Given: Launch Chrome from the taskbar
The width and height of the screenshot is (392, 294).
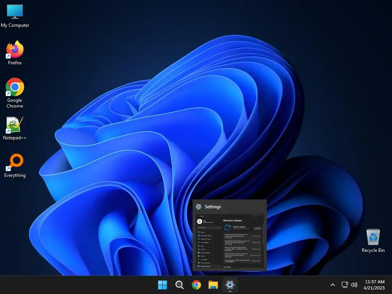Looking at the screenshot, I should (196, 285).
